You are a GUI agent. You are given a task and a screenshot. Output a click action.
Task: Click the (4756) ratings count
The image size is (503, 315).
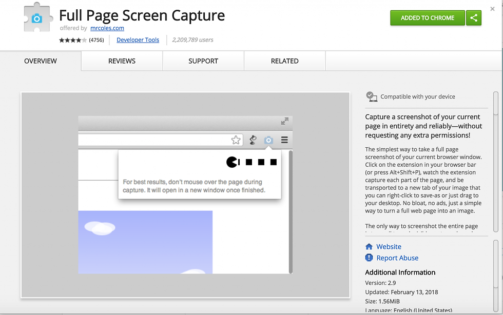point(96,40)
